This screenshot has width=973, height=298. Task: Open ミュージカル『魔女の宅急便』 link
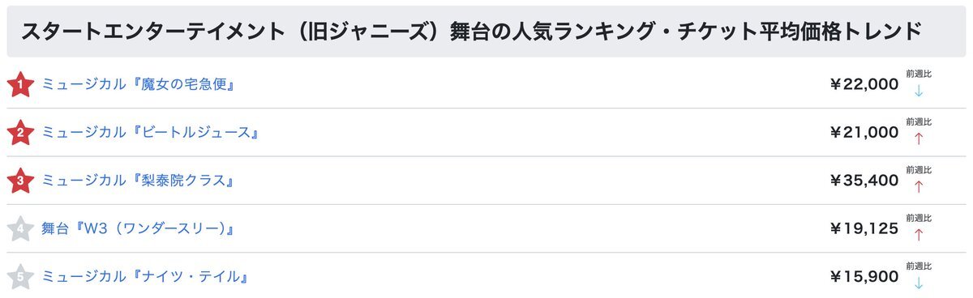click(138, 84)
